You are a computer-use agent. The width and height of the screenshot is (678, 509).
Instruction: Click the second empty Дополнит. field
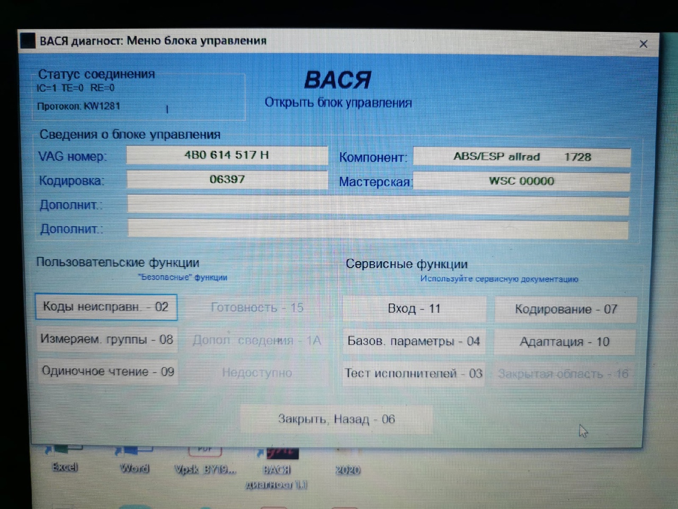point(378,230)
